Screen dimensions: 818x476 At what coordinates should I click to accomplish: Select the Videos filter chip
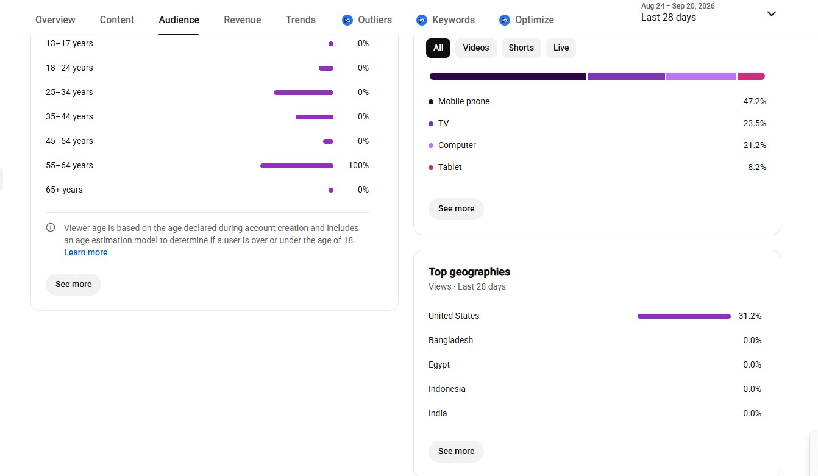tap(476, 48)
